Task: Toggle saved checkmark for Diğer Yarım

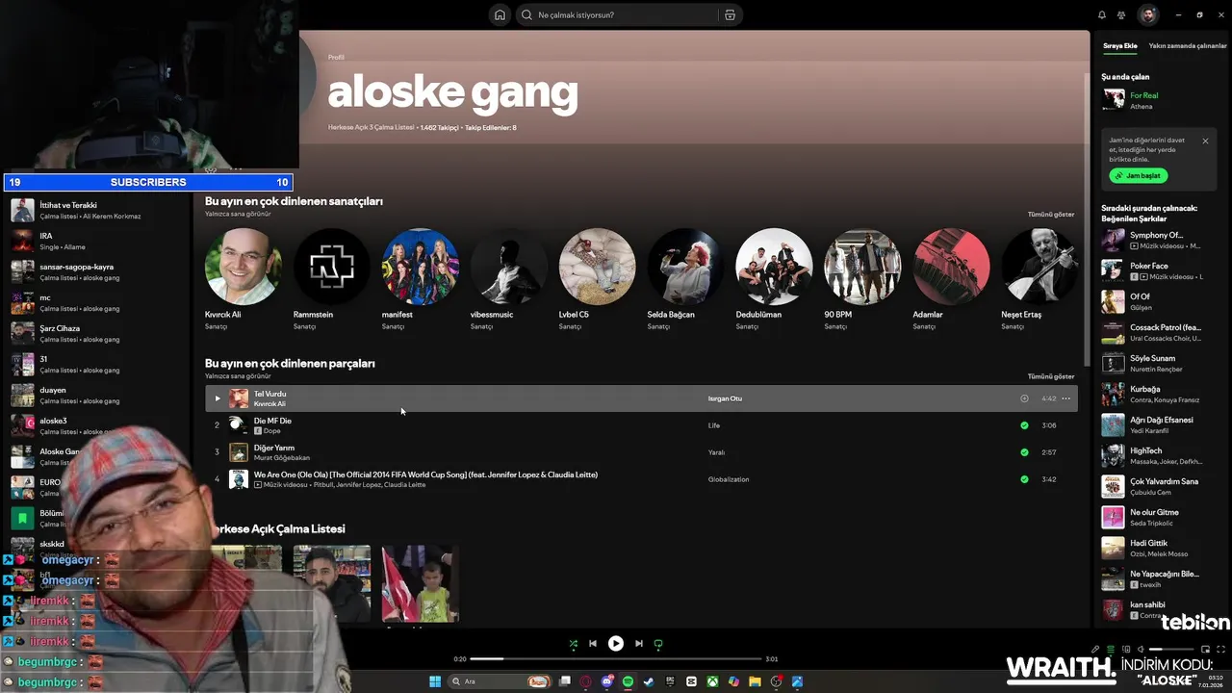Action: click(x=1024, y=452)
